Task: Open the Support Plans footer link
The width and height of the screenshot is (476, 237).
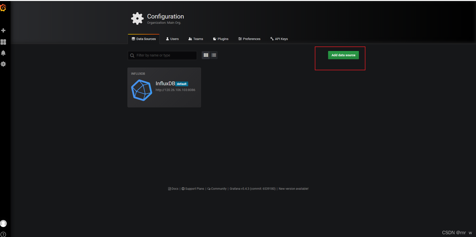Action: pos(193,189)
